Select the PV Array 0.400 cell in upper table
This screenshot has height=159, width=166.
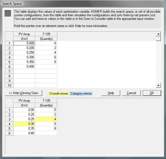24,67
